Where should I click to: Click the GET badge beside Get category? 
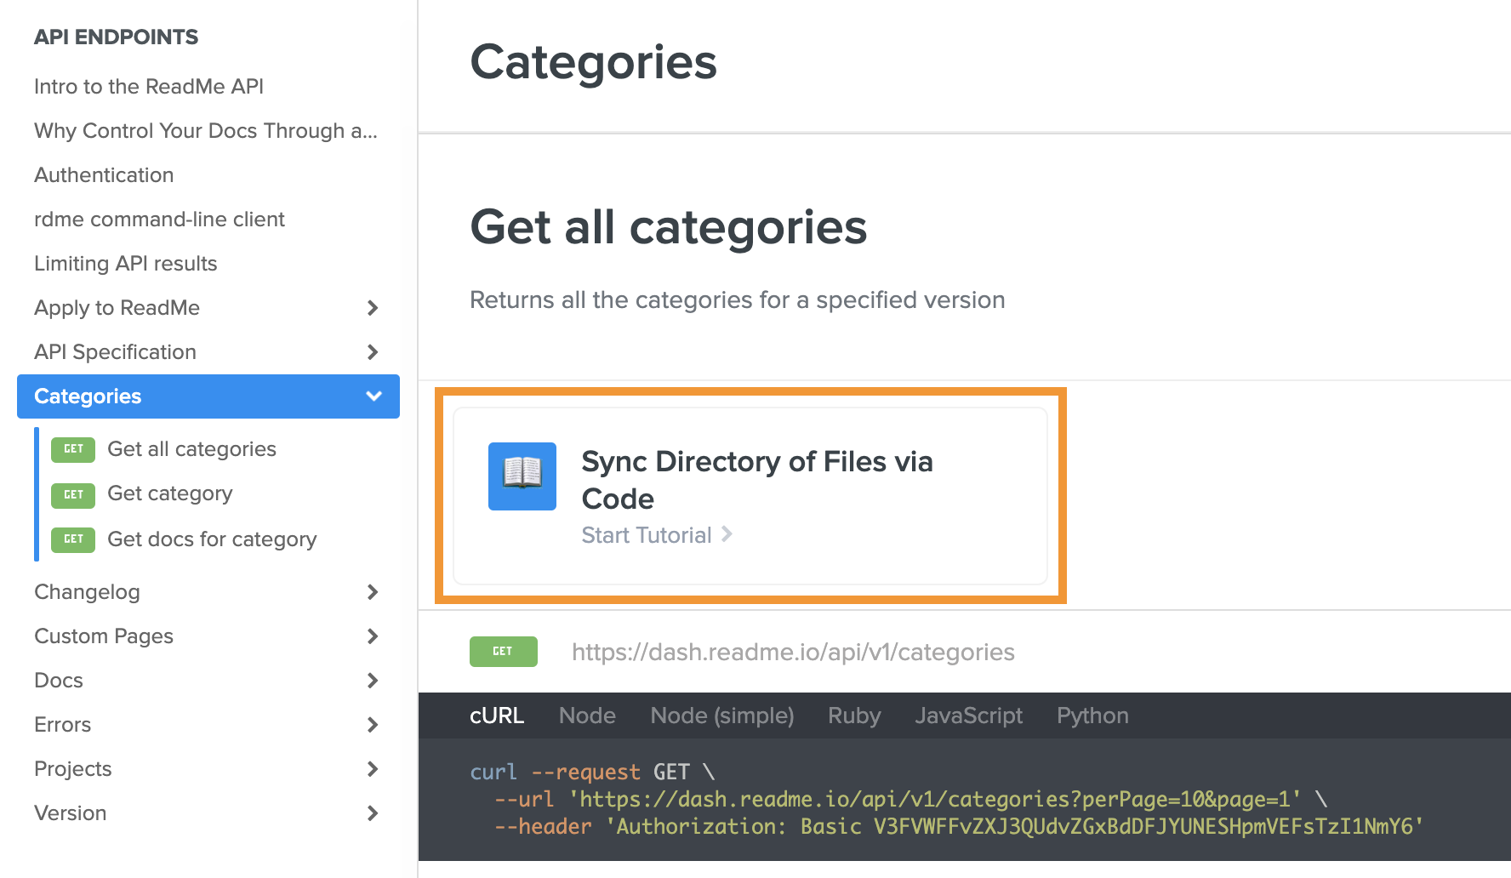pyautogui.click(x=73, y=494)
